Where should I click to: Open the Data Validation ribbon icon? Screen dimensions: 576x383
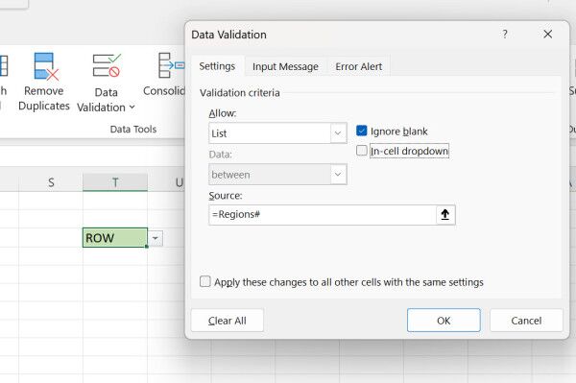(107, 65)
